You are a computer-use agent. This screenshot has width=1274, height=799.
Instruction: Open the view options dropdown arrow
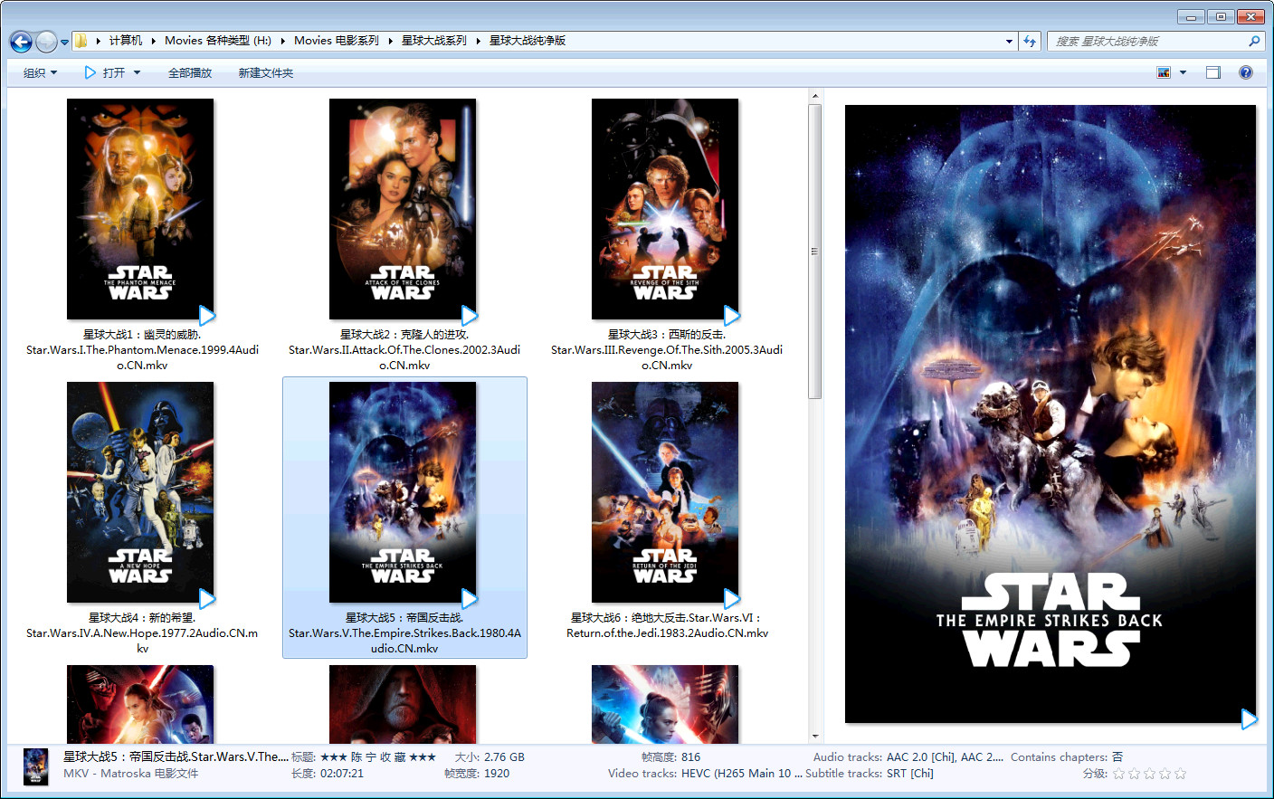pyautogui.click(x=1183, y=72)
